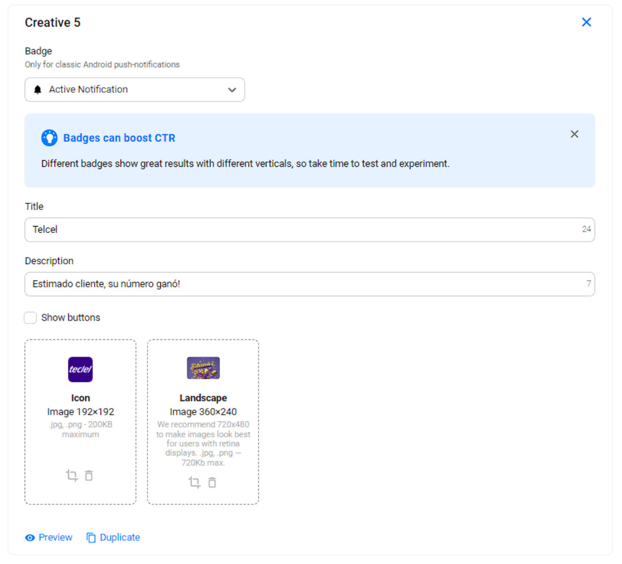Select the Telcel icon image thumbnail
622x564 pixels.
[x=80, y=369]
